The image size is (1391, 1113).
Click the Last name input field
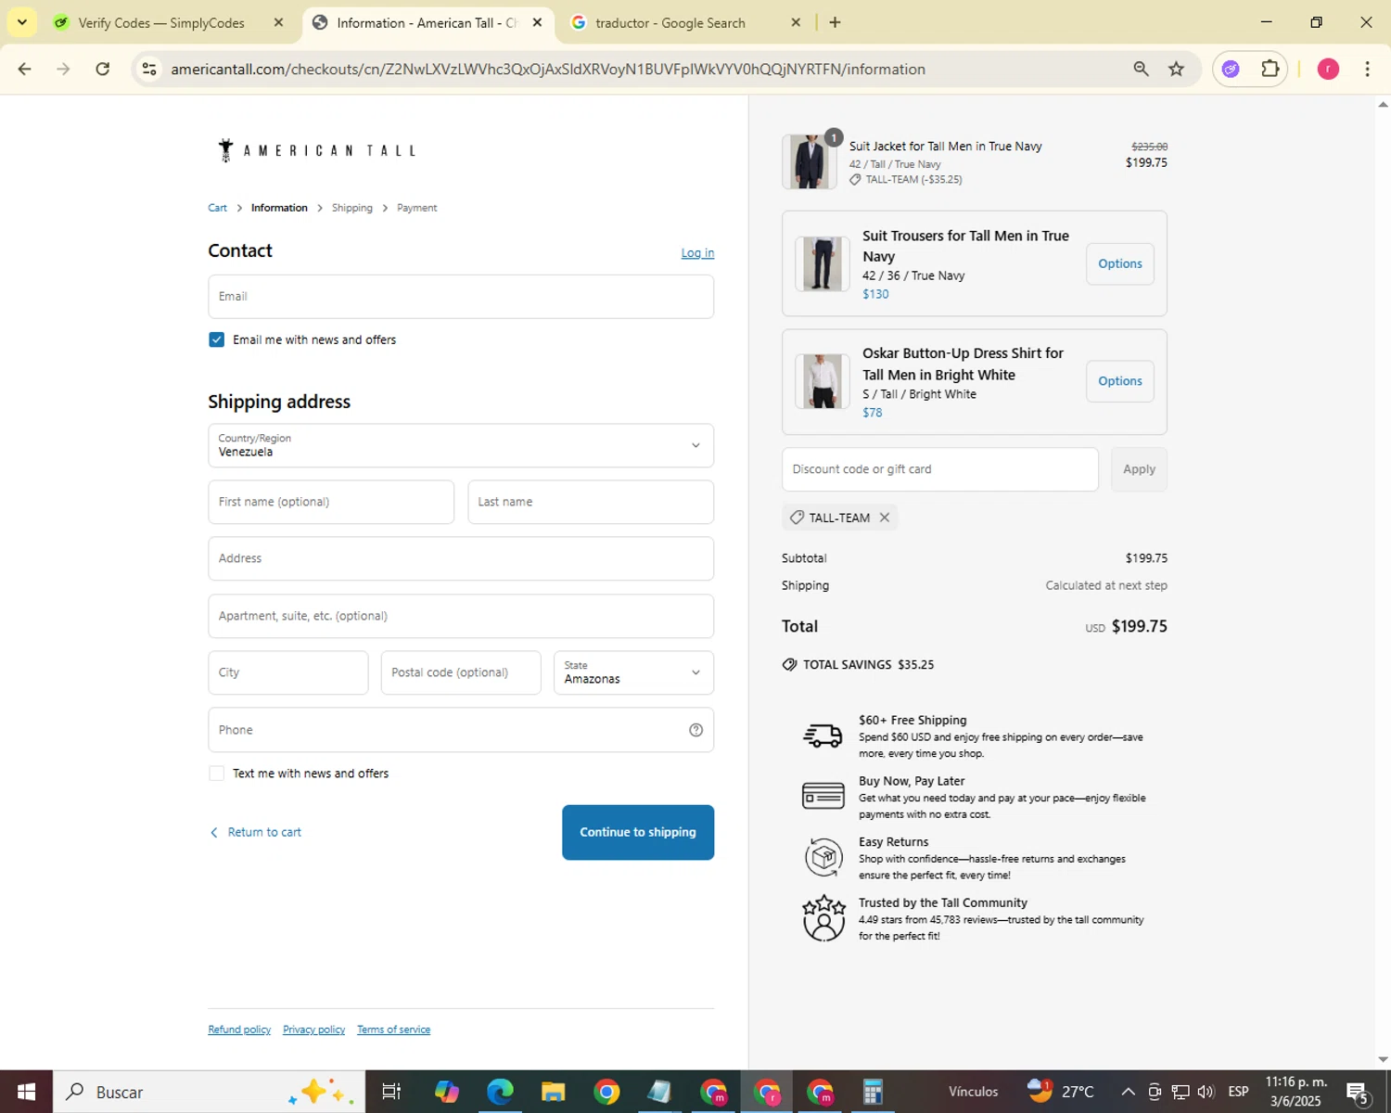[x=591, y=502]
